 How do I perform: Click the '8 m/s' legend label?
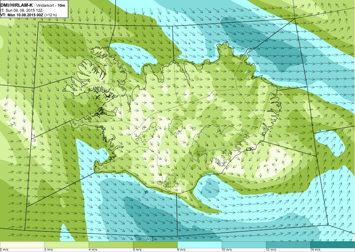[x=182, y=250]
